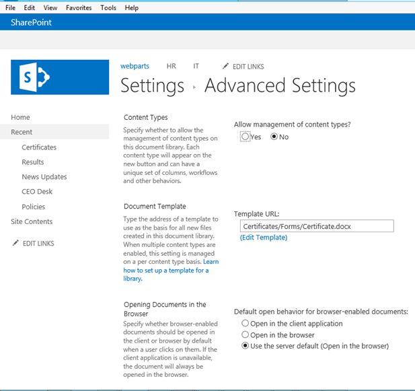Click the pencil icon beside top EDIT LINKS
This screenshot has width=415, height=391.
[x=226, y=67]
